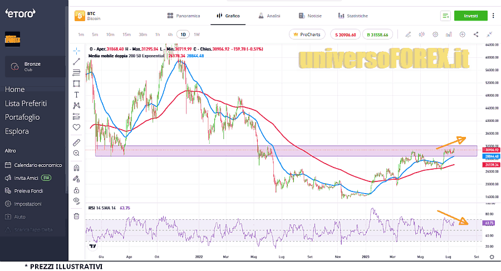This screenshot has width=501, height=271.
Task: Select the 1W timeframe
Action: (x=197, y=35)
